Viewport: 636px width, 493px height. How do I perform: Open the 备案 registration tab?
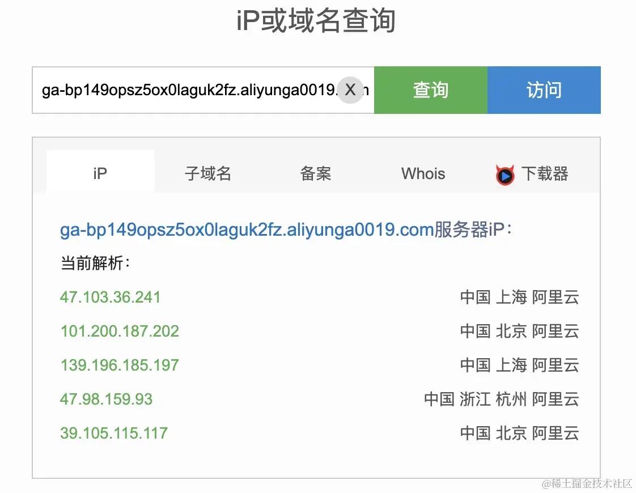tap(316, 173)
